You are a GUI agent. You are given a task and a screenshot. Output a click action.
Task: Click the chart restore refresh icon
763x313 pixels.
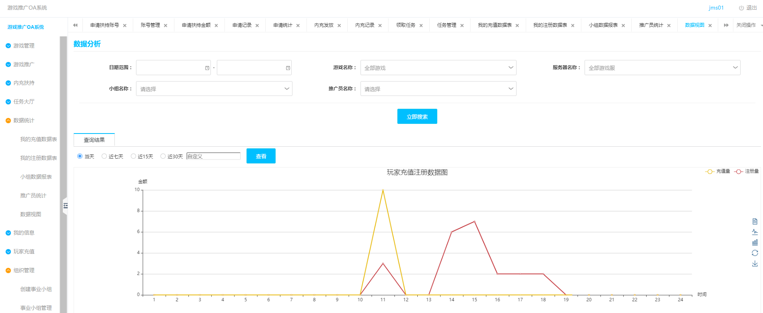coord(755,253)
